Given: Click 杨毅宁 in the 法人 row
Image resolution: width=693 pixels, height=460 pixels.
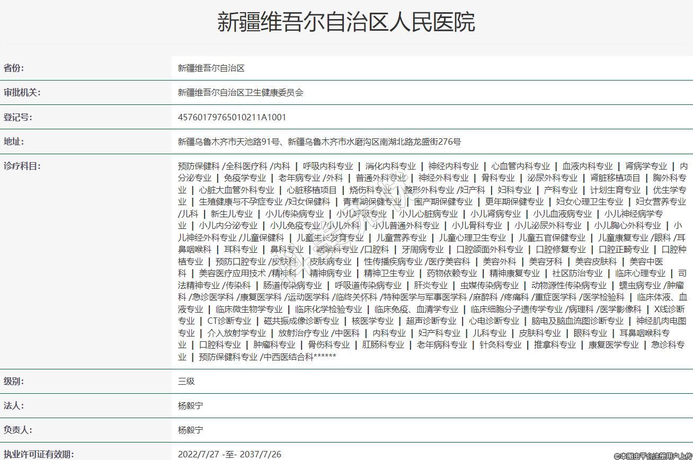Looking at the screenshot, I should 190,405.
